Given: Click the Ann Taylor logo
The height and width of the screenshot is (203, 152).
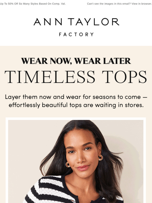Looking at the screenshot, I should point(76,22).
